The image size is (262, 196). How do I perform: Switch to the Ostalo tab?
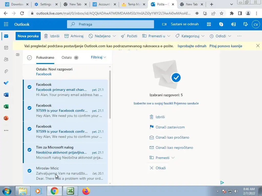(70, 57)
